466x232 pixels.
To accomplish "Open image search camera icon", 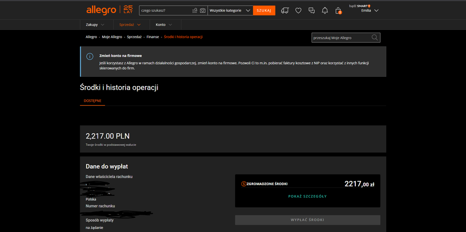I will (x=203, y=10).
